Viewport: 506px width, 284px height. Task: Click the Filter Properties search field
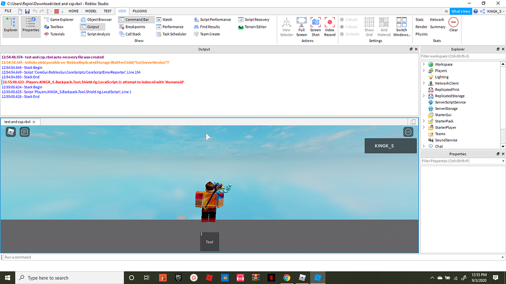[463, 161]
